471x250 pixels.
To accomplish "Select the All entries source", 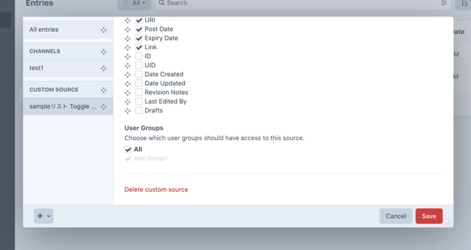I will pos(59,30).
